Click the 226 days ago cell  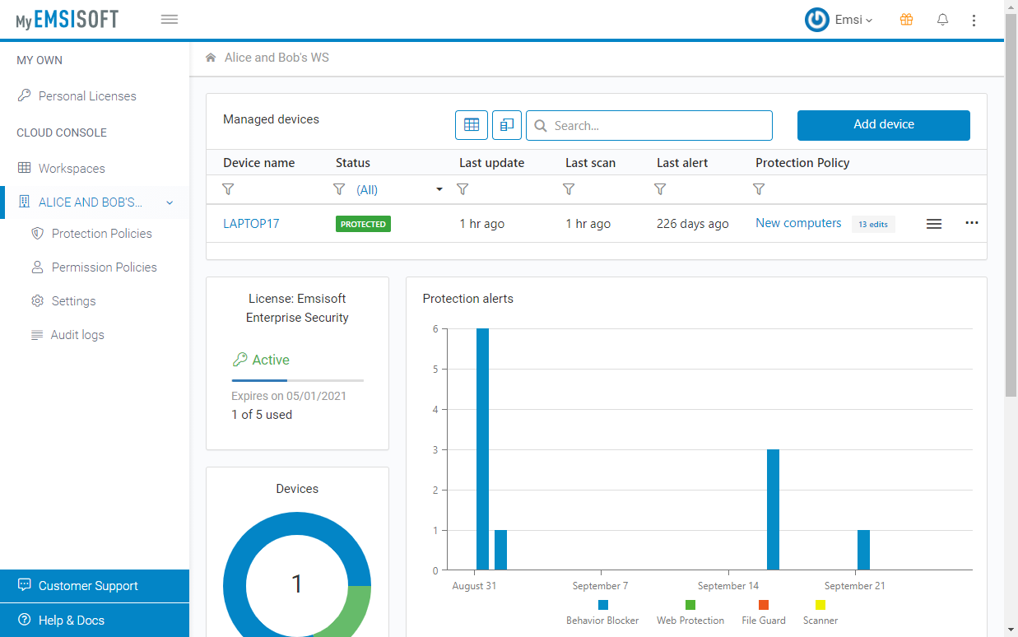coord(693,224)
